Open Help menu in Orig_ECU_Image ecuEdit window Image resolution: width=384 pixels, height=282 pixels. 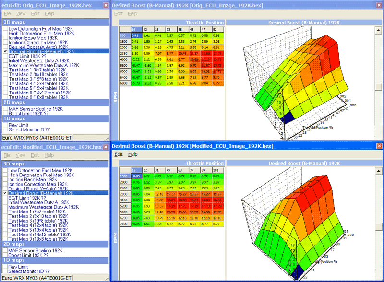click(x=49, y=14)
